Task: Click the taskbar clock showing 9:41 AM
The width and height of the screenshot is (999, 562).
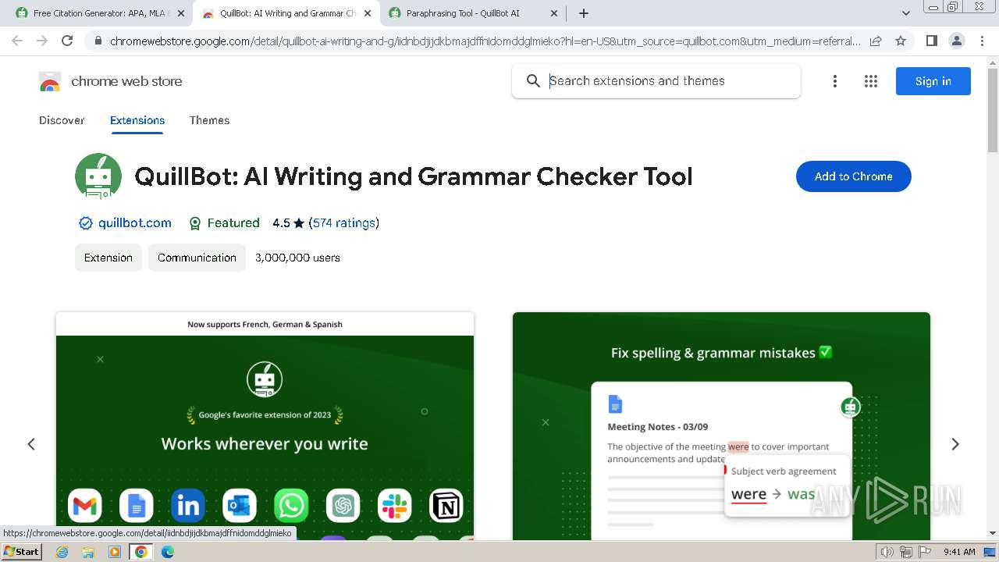Action: coord(959,552)
